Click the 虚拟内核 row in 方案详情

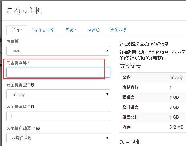153,87
